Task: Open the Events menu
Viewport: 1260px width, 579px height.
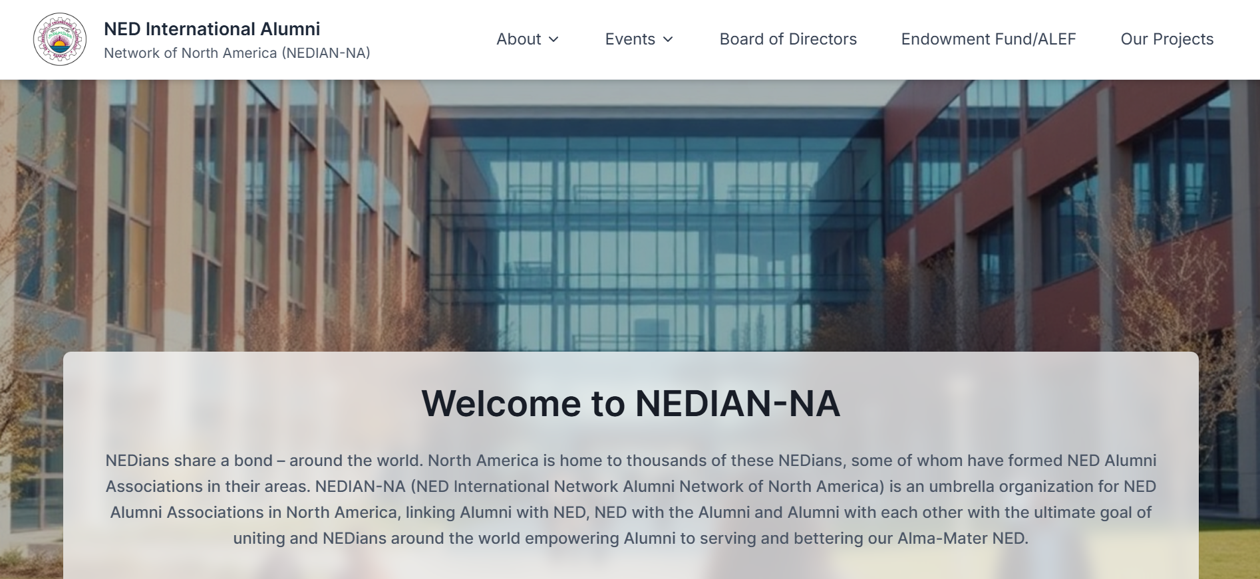Action: click(629, 39)
